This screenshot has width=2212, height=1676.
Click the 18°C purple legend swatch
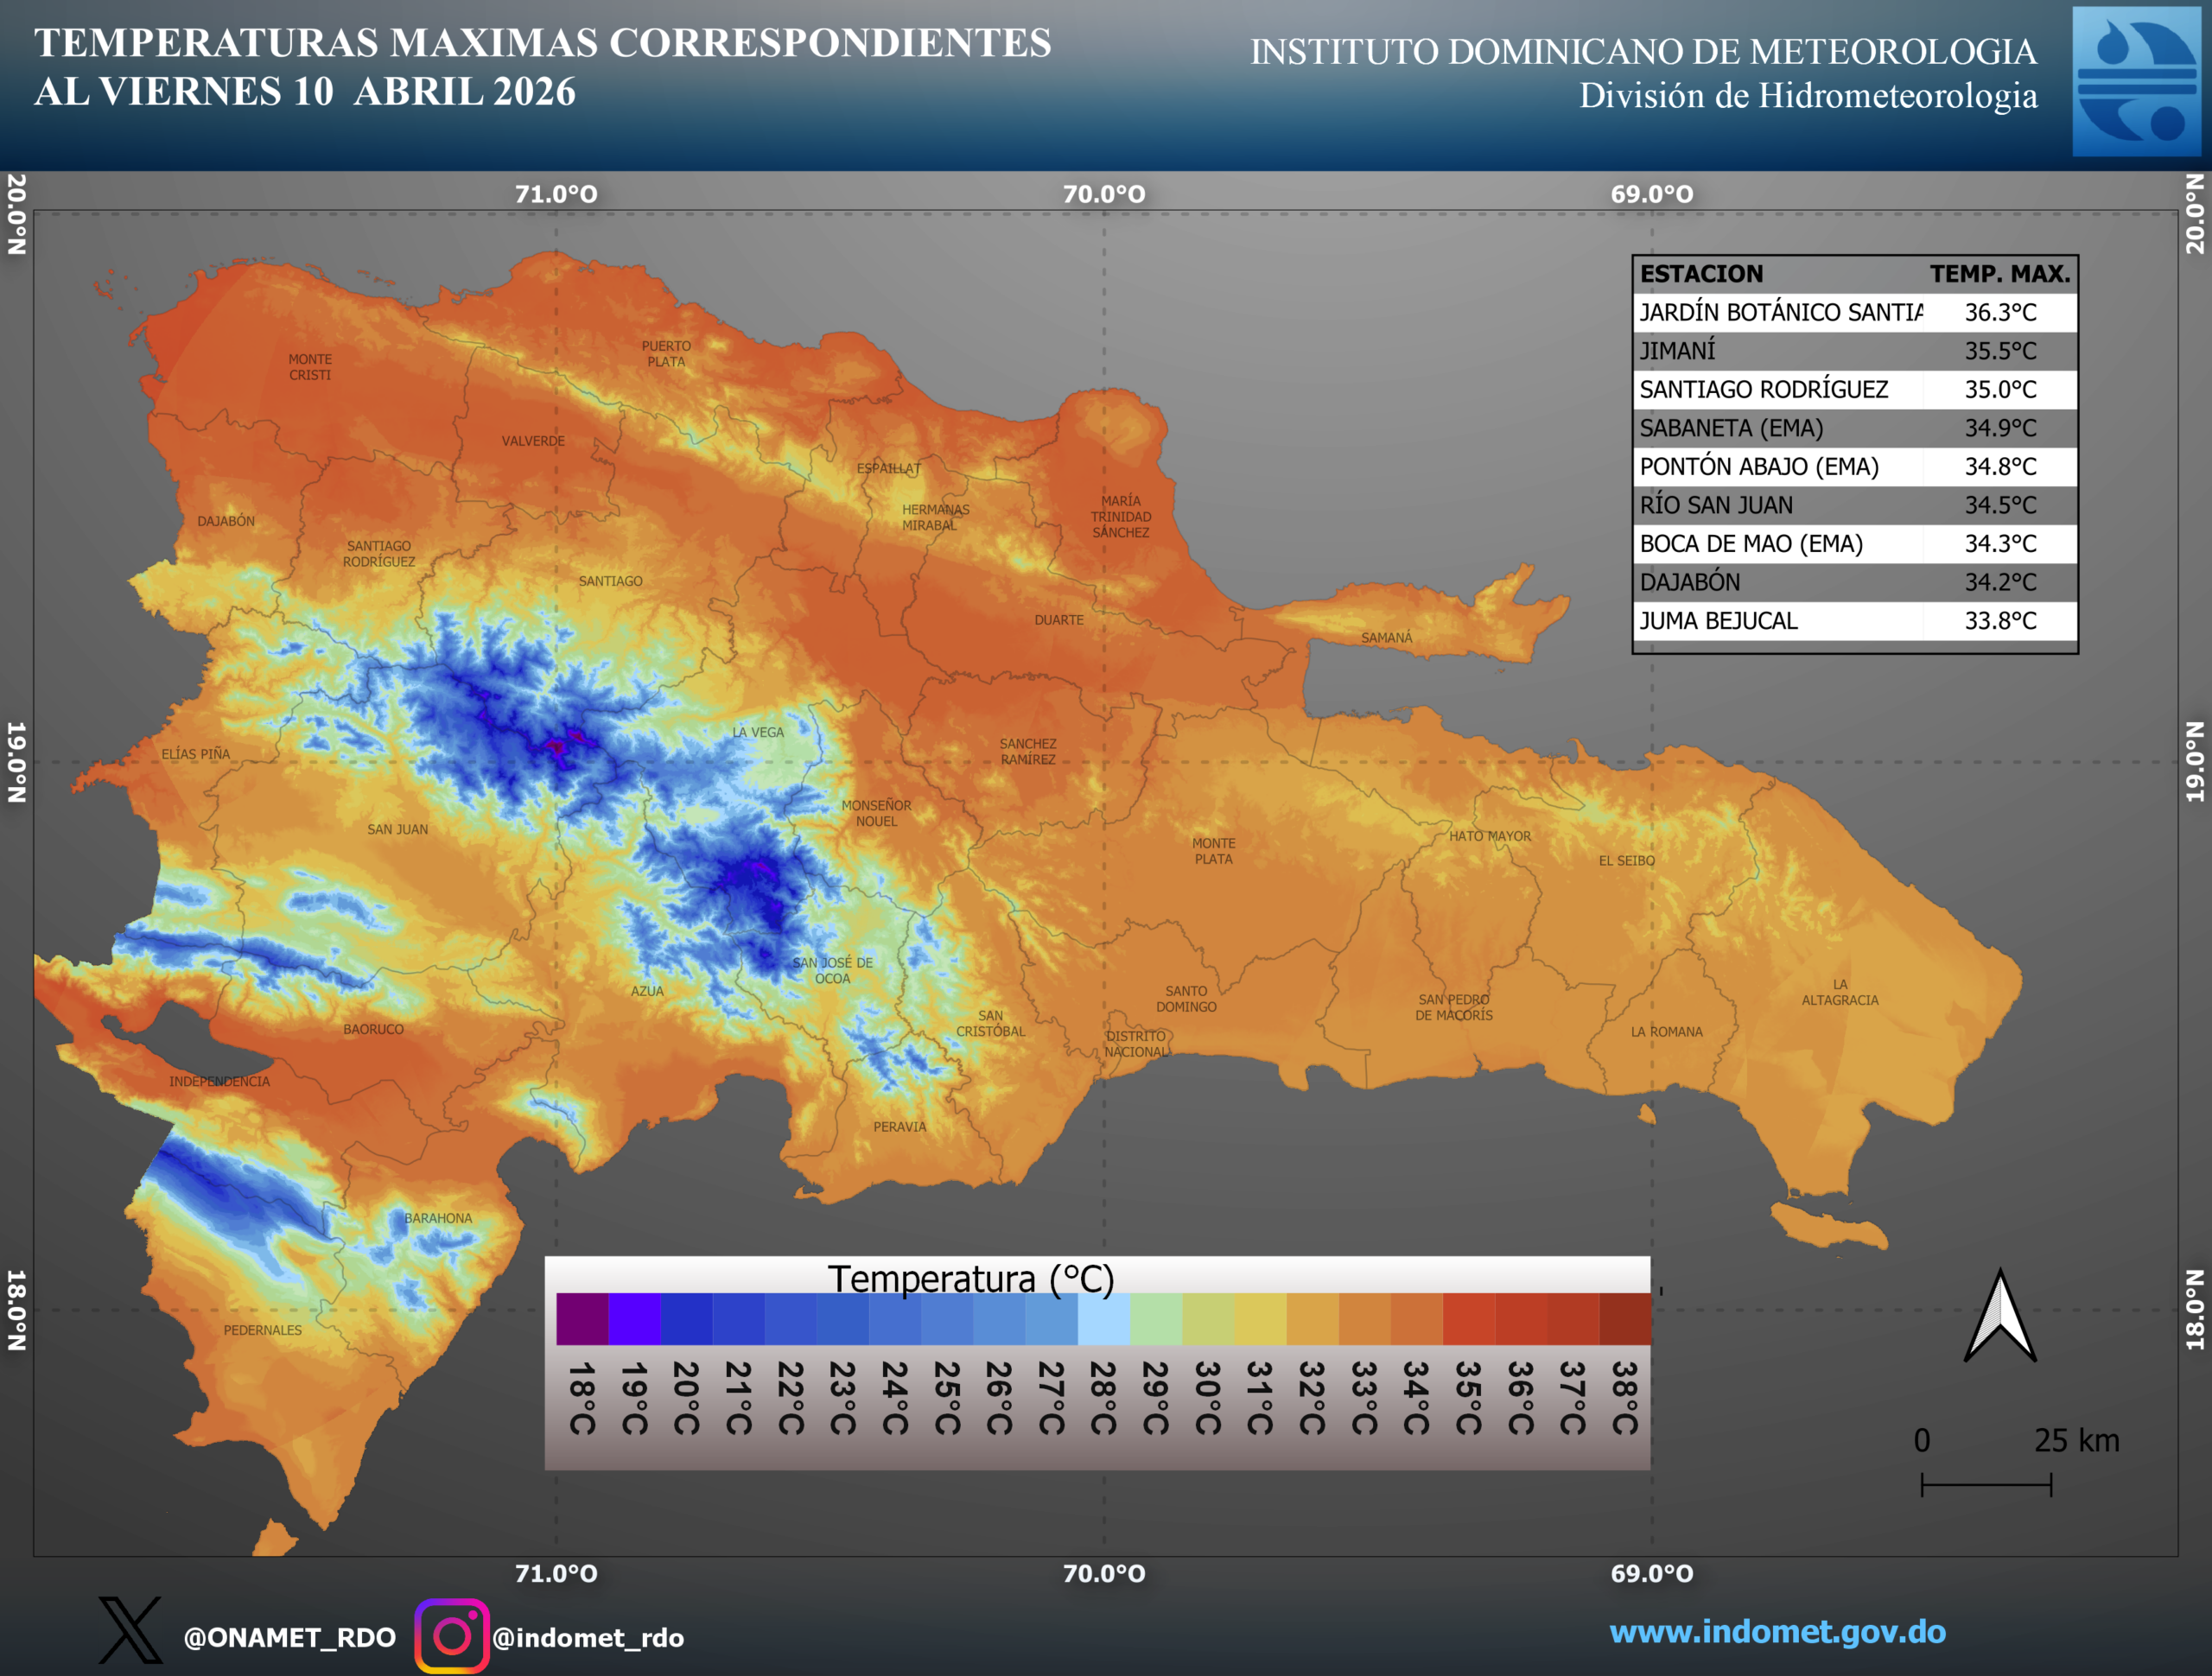[x=582, y=1319]
